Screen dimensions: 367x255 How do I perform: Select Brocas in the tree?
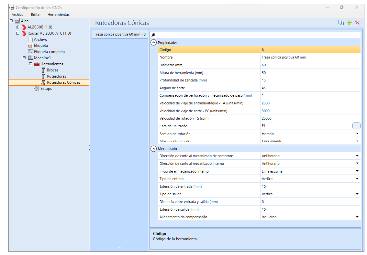click(52, 70)
